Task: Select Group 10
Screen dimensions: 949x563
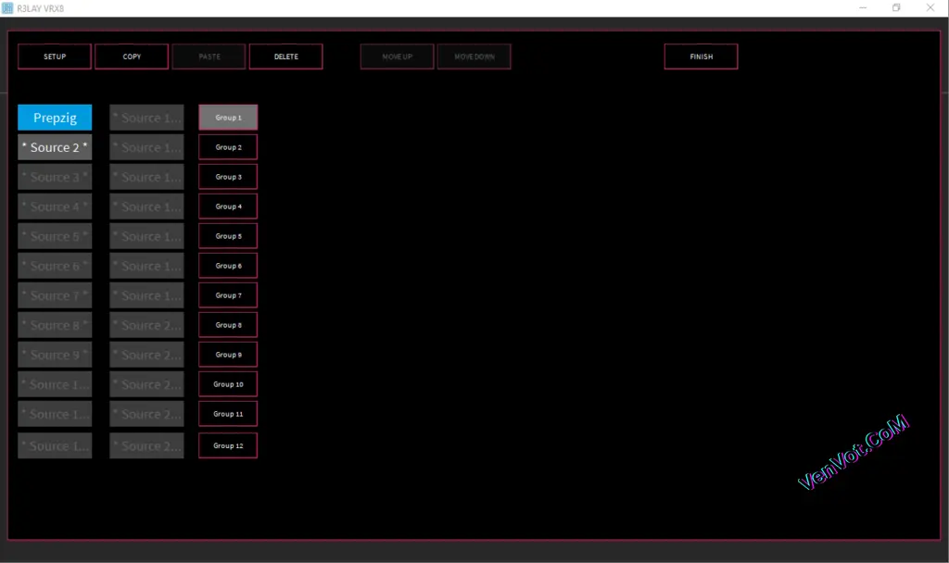Action: click(x=228, y=384)
